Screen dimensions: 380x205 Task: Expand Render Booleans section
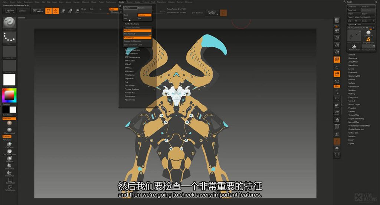click(132, 24)
